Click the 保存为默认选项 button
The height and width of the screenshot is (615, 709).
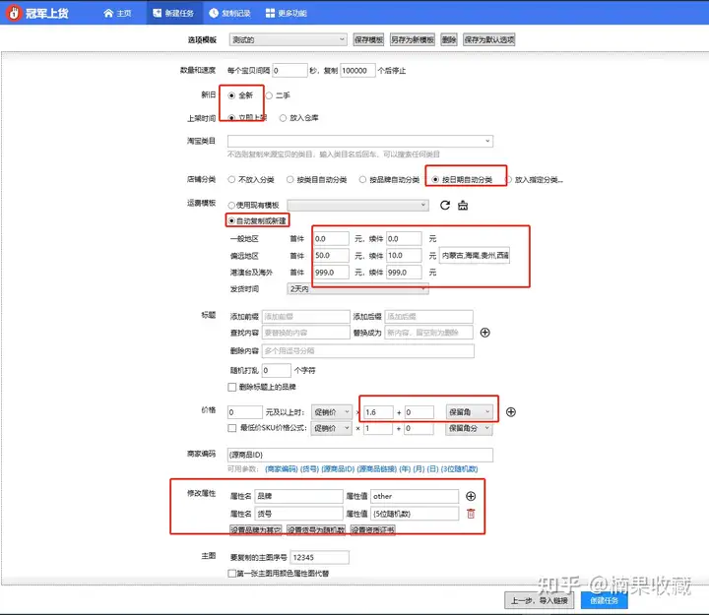489,39
